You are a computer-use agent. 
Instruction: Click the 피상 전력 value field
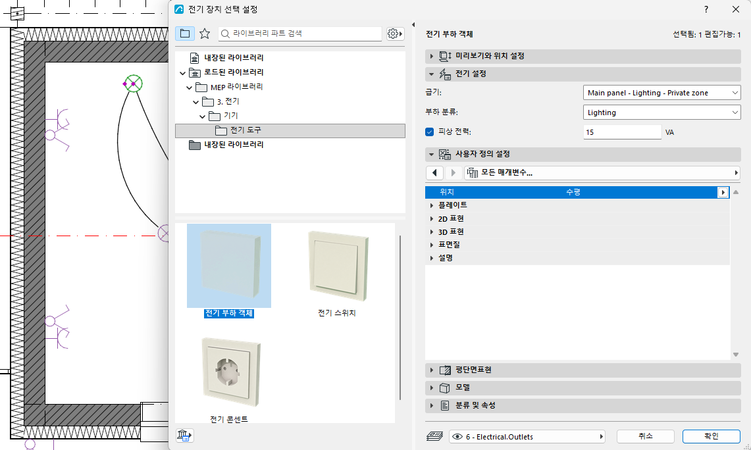click(622, 132)
